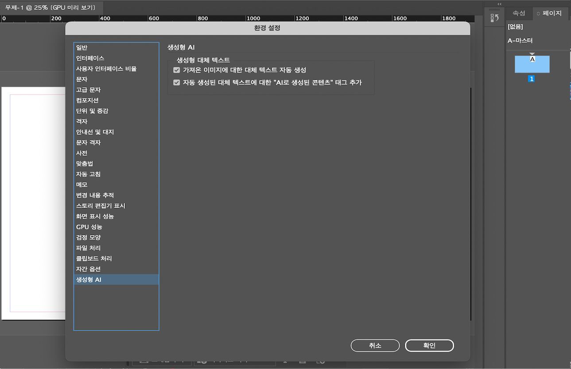Switch to the 속성 panel tab
The width and height of the screenshot is (571, 369).
(519, 13)
